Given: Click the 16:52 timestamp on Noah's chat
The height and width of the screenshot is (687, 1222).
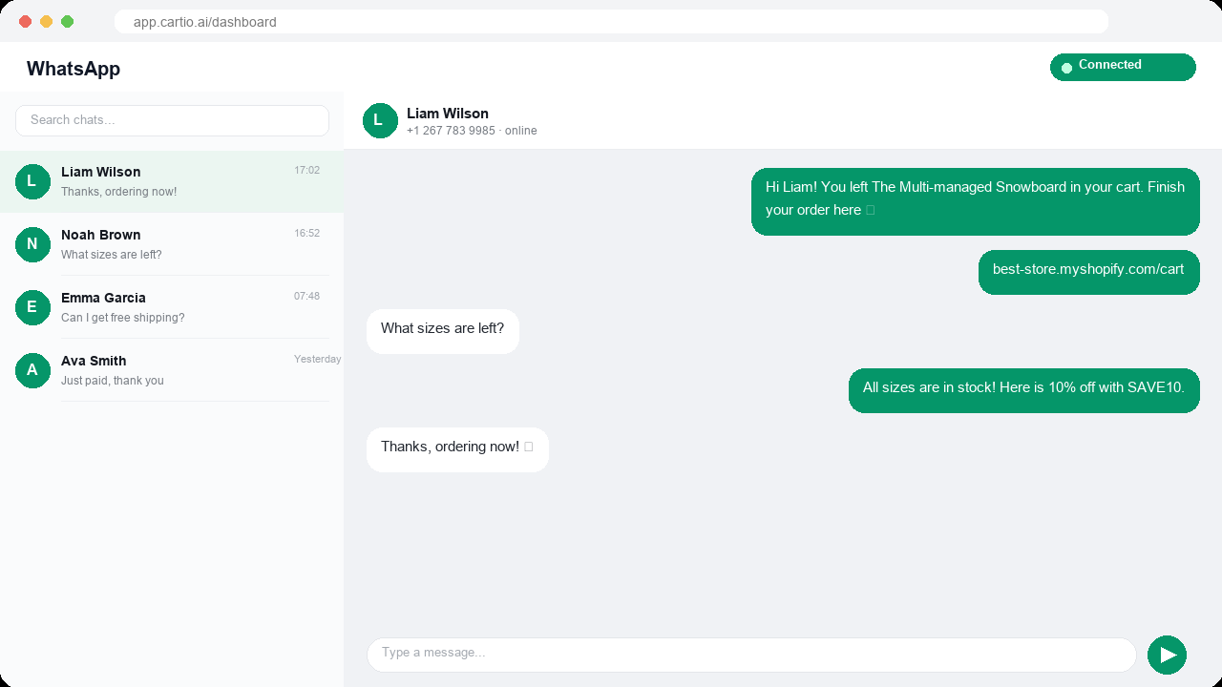Looking at the screenshot, I should pos(306,233).
